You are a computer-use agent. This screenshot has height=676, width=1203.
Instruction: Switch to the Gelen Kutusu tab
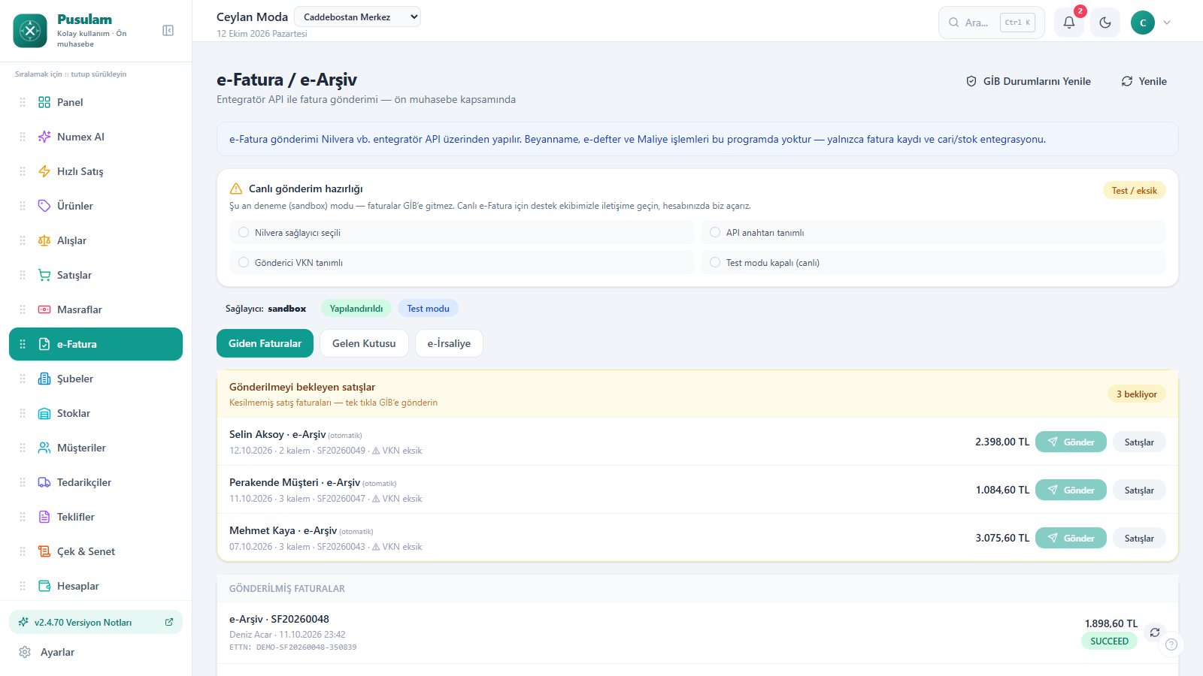click(x=364, y=343)
